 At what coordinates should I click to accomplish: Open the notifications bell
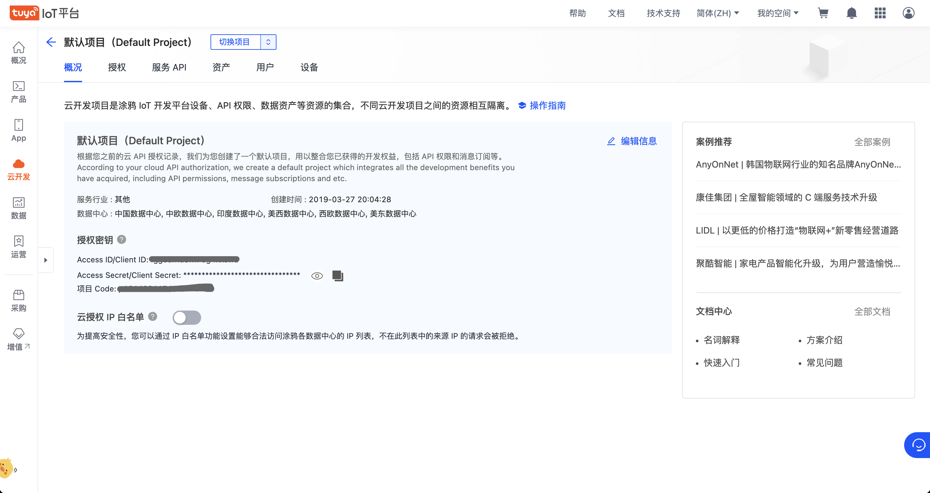point(851,13)
